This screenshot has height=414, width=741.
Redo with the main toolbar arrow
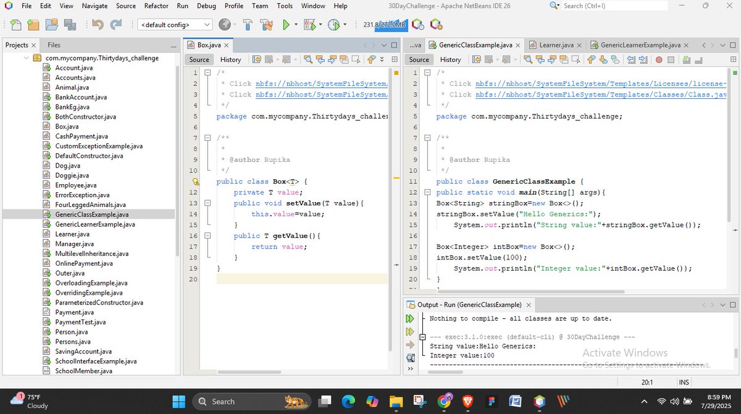tap(116, 25)
